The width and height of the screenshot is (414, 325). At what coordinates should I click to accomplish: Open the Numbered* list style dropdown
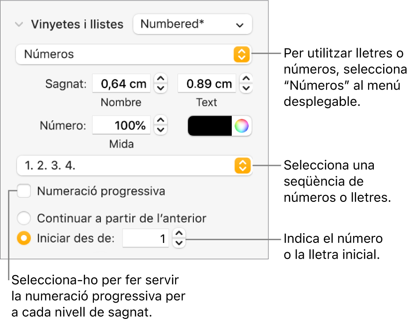point(193,24)
